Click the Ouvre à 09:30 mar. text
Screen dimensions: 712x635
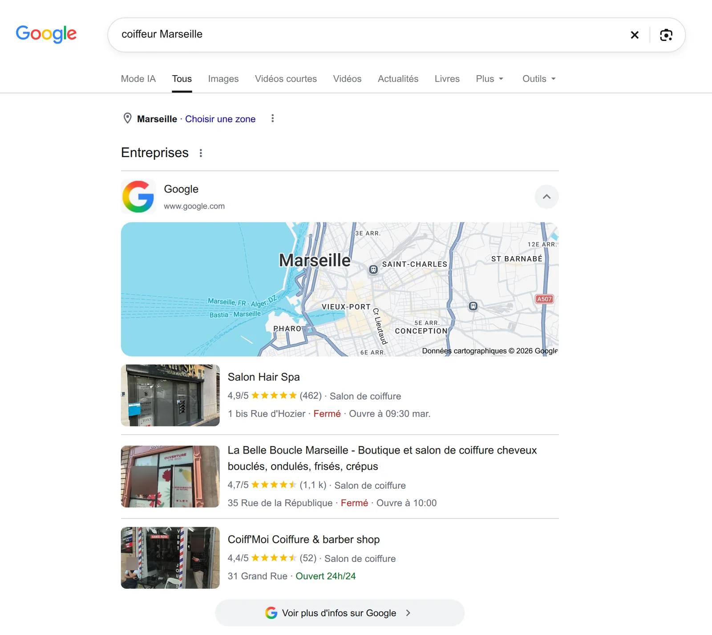click(x=389, y=414)
